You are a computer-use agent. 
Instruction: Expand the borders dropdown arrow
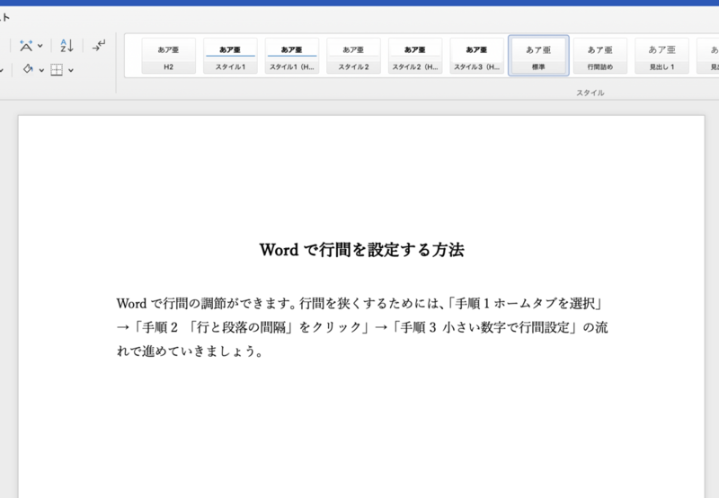(x=71, y=70)
